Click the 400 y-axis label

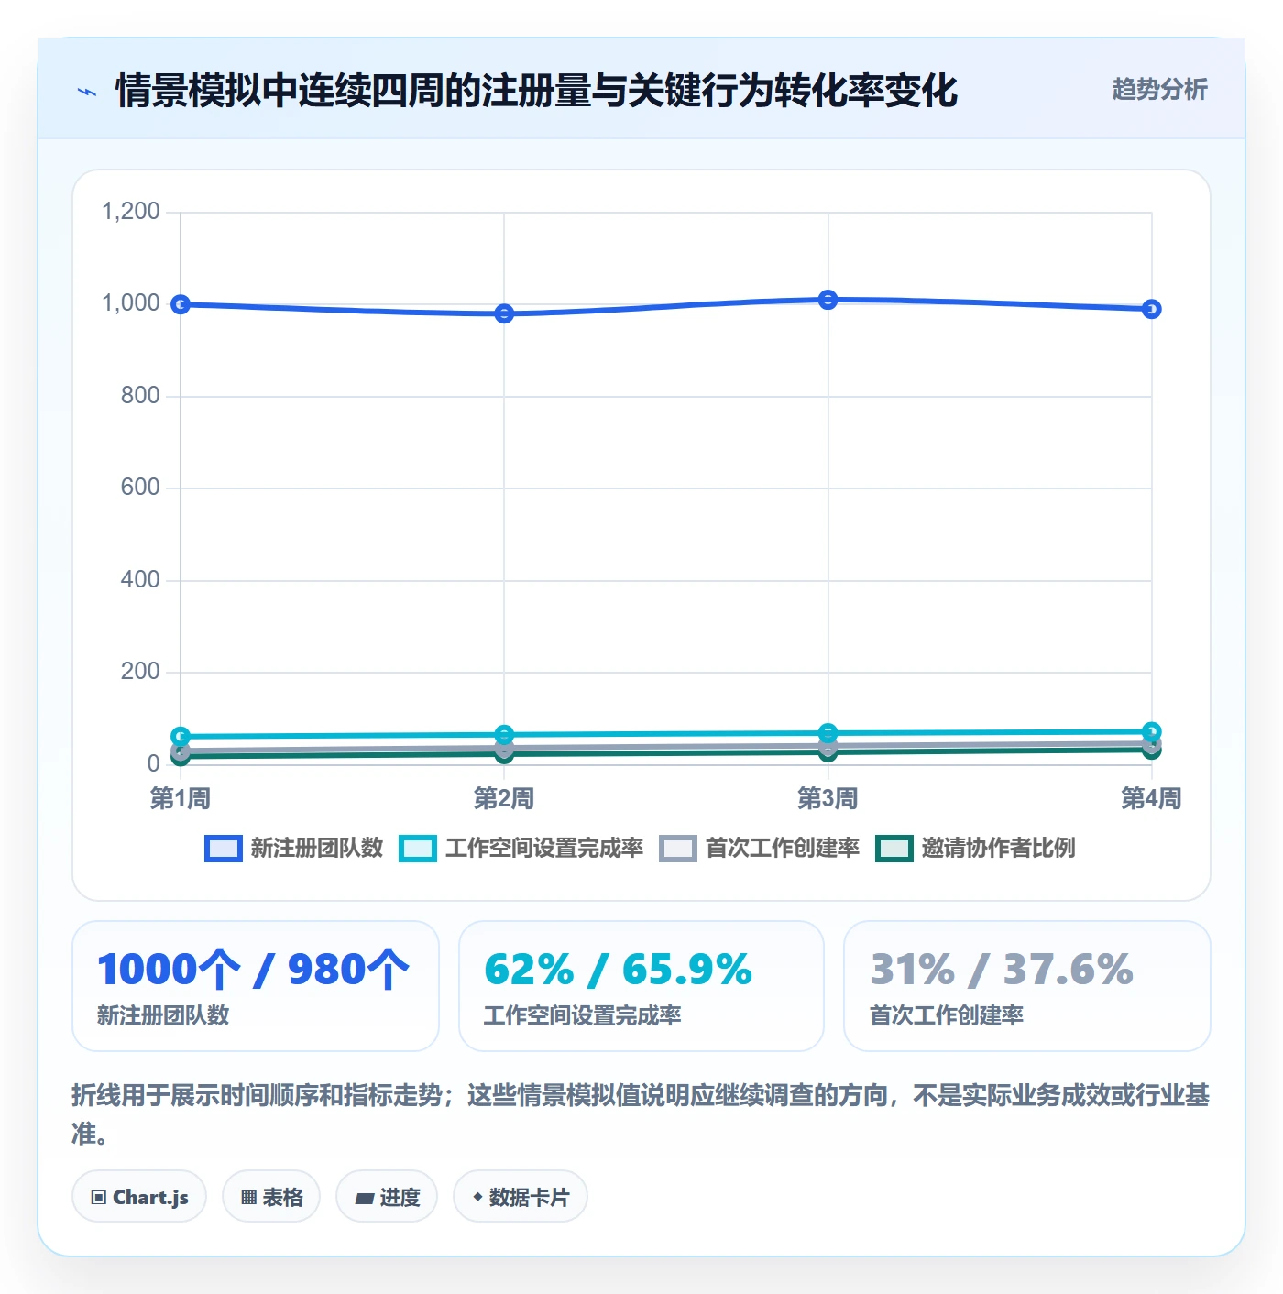click(x=140, y=580)
